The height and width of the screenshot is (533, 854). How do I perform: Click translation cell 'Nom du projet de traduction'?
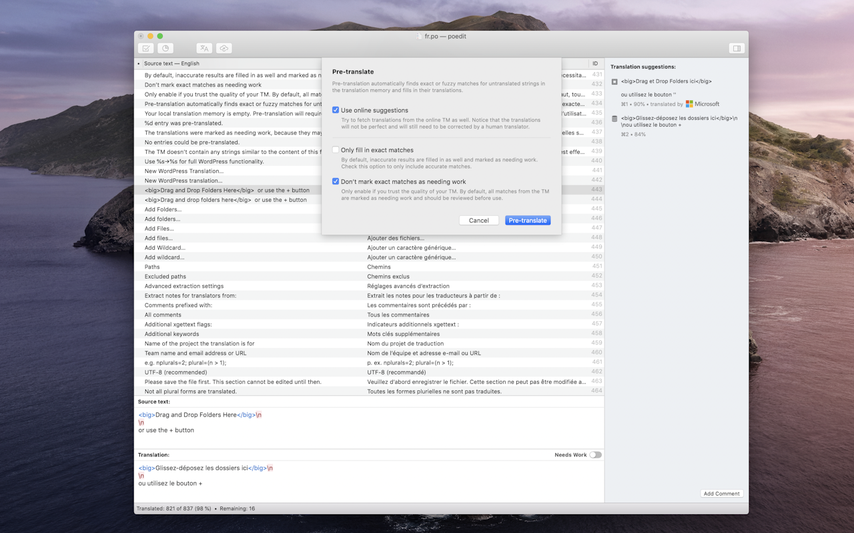(405, 344)
